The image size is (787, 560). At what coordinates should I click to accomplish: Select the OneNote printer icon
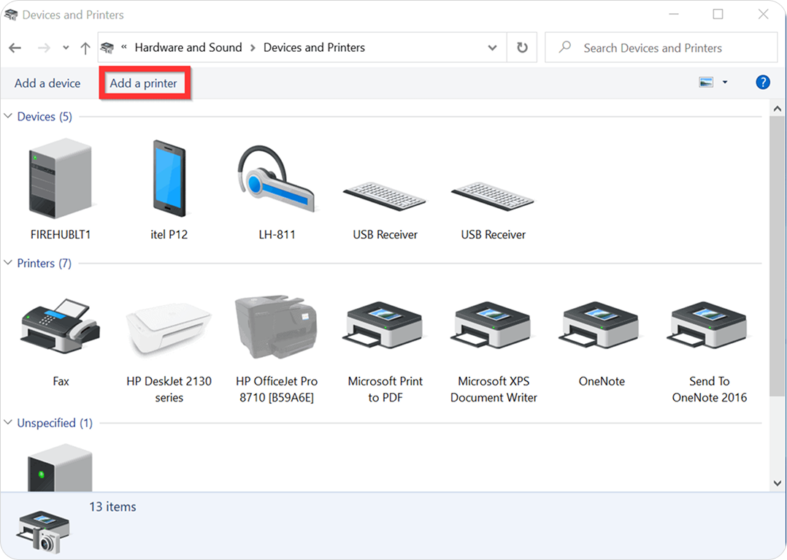click(602, 325)
